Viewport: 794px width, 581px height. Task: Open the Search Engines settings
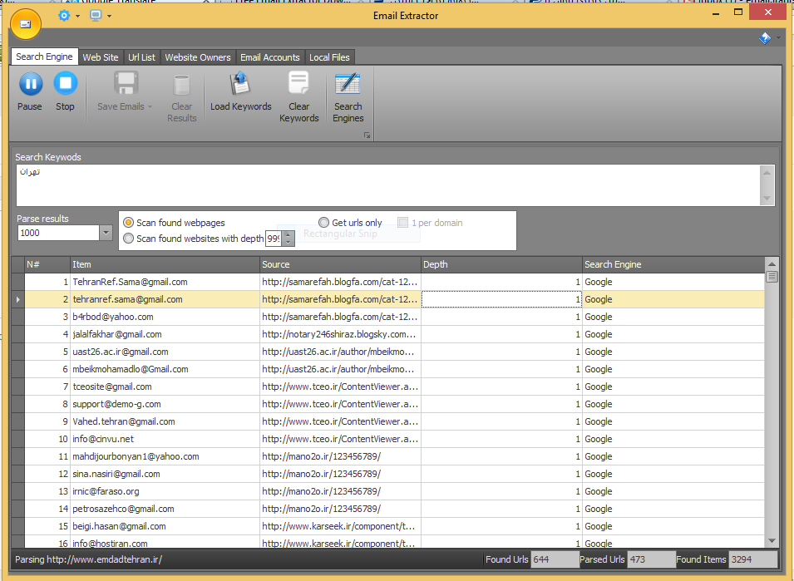tap(348, 97)
